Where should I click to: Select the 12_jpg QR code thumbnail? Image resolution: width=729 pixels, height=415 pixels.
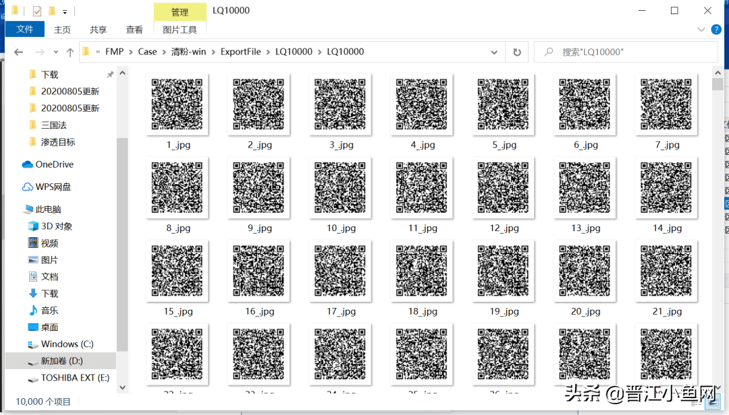(x=504, y=187)
